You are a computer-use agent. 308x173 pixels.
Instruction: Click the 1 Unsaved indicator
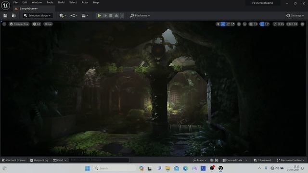(x=262, y=160)
